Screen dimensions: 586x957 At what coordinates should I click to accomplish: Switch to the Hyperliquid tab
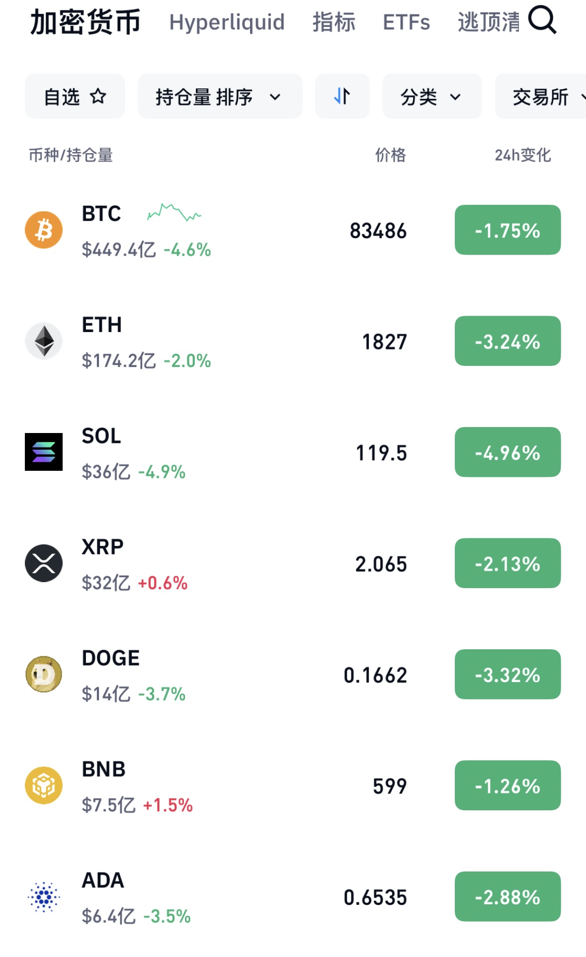click(x=227, y=22)
